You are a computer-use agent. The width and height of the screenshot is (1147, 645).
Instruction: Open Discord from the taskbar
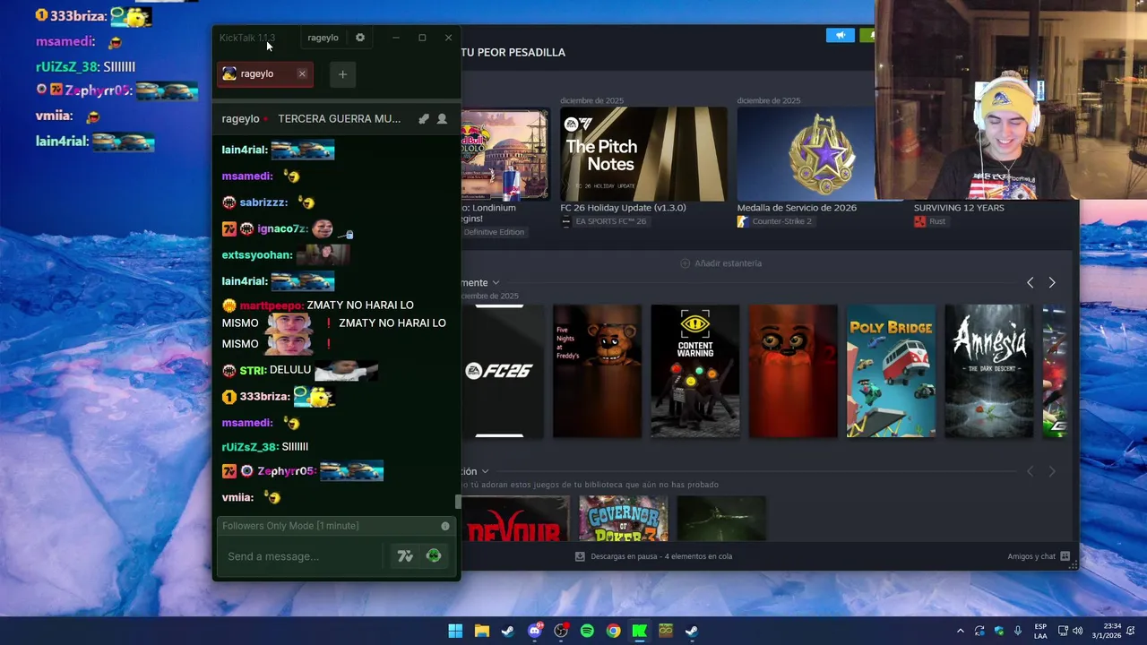click(x=535, y=631)
